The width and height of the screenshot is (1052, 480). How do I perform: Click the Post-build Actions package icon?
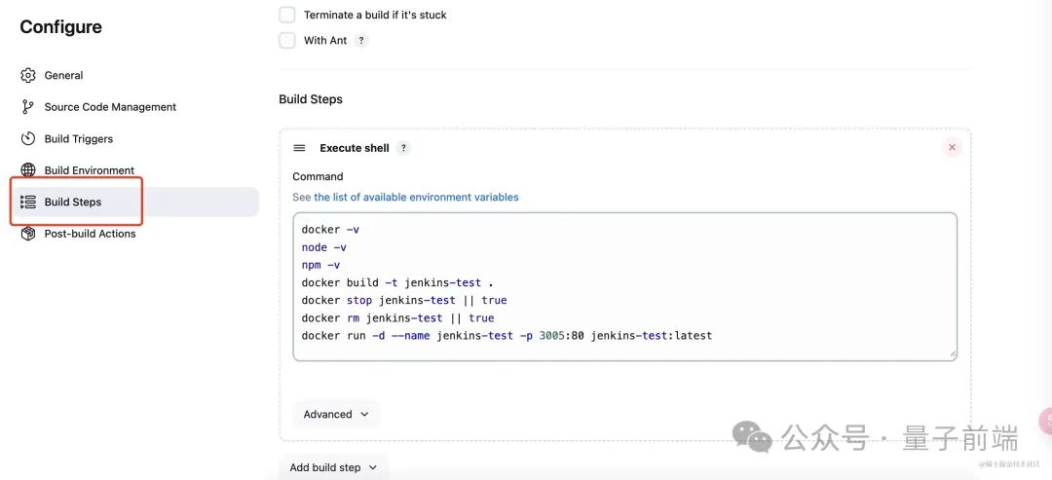28,234
